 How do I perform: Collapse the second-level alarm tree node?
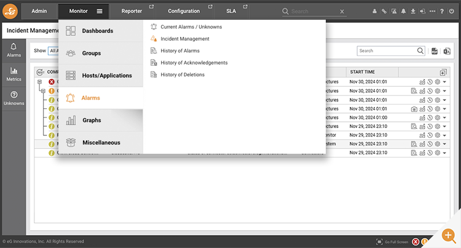[43, 91]
